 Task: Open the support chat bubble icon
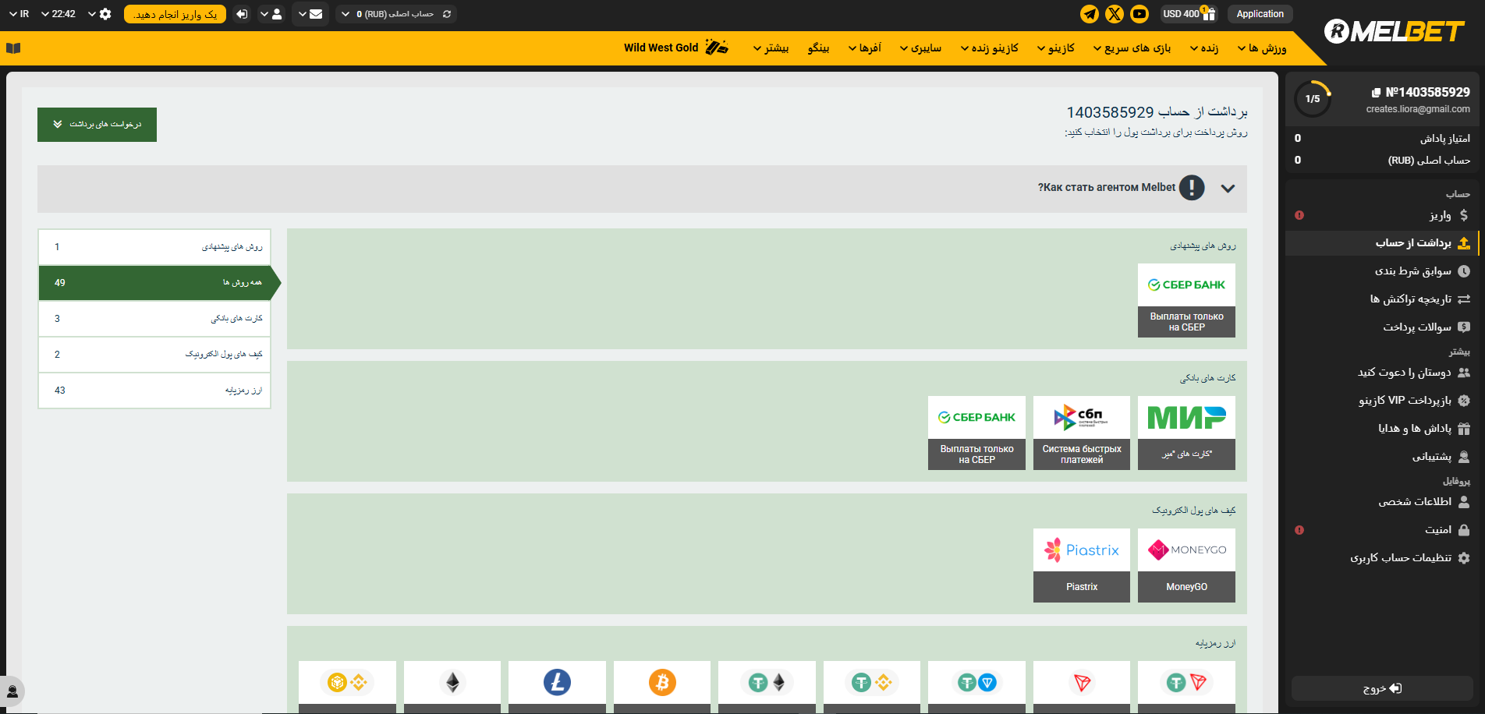coord(12,691)
